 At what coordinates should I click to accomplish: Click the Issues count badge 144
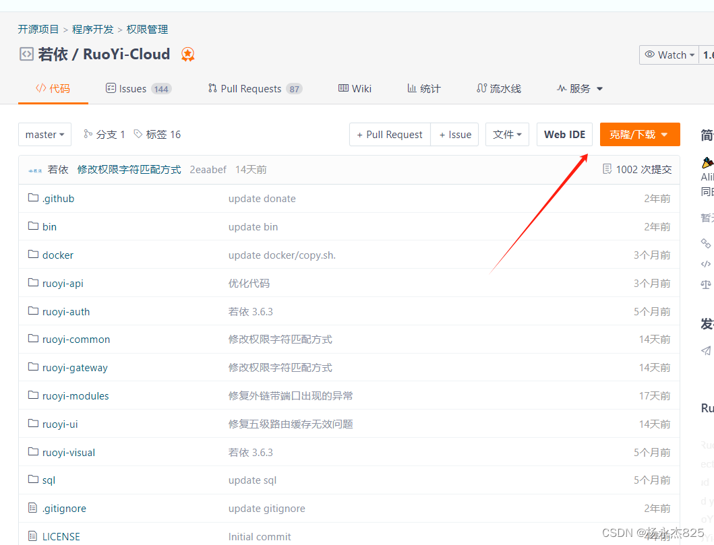point(161,89)
